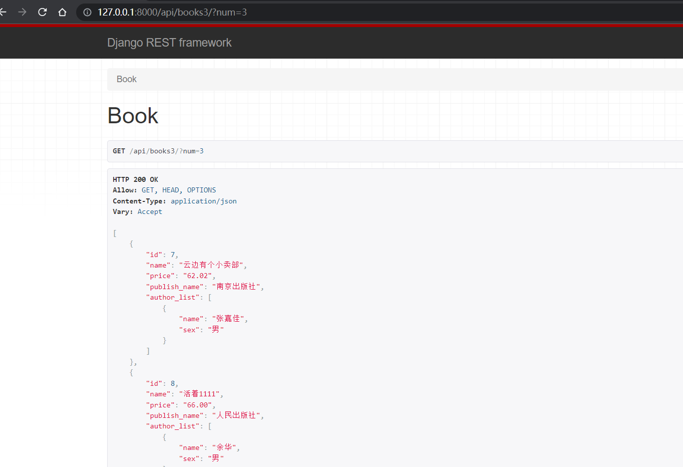Select the book name "云边有个小卖部"
Viewport: 683px width, 467px height.
(x=211, y=265)
